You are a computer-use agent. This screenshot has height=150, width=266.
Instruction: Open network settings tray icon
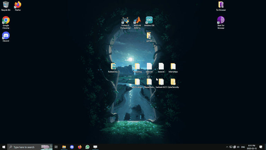234,147
